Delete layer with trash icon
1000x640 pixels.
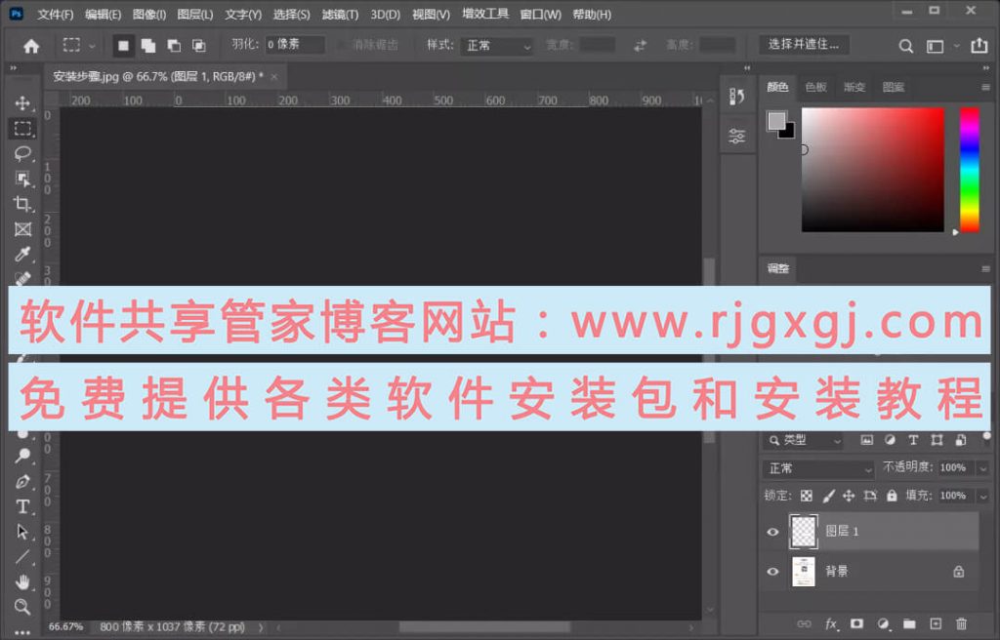click(962, 623)
